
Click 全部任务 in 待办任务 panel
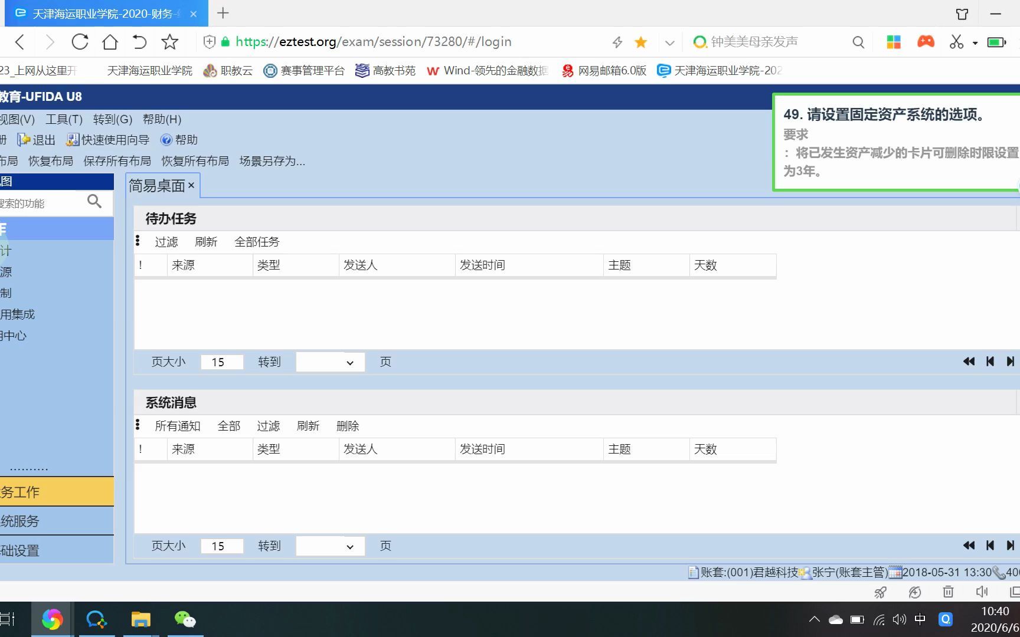(257, 242)
